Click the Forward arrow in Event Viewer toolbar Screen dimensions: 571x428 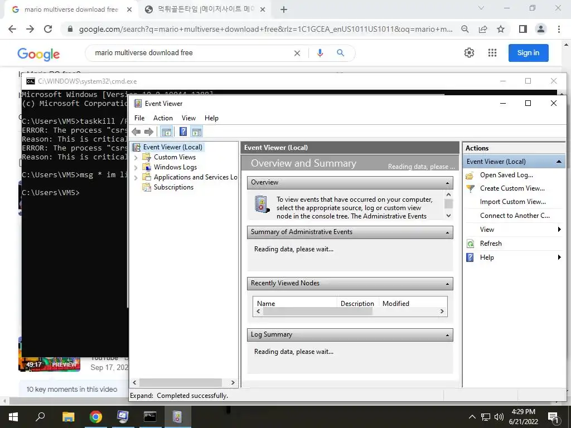click(148, 132)
